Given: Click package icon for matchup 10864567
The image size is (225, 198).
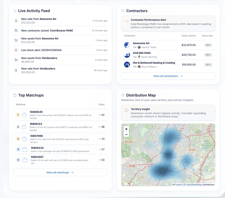Looking at the screenshot, I should (x=25, y=160).
